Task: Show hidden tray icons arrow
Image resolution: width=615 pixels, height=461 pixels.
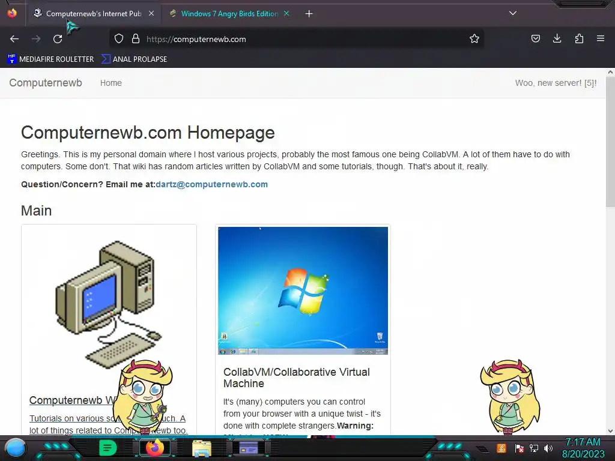Action: [x=482, y=449]
